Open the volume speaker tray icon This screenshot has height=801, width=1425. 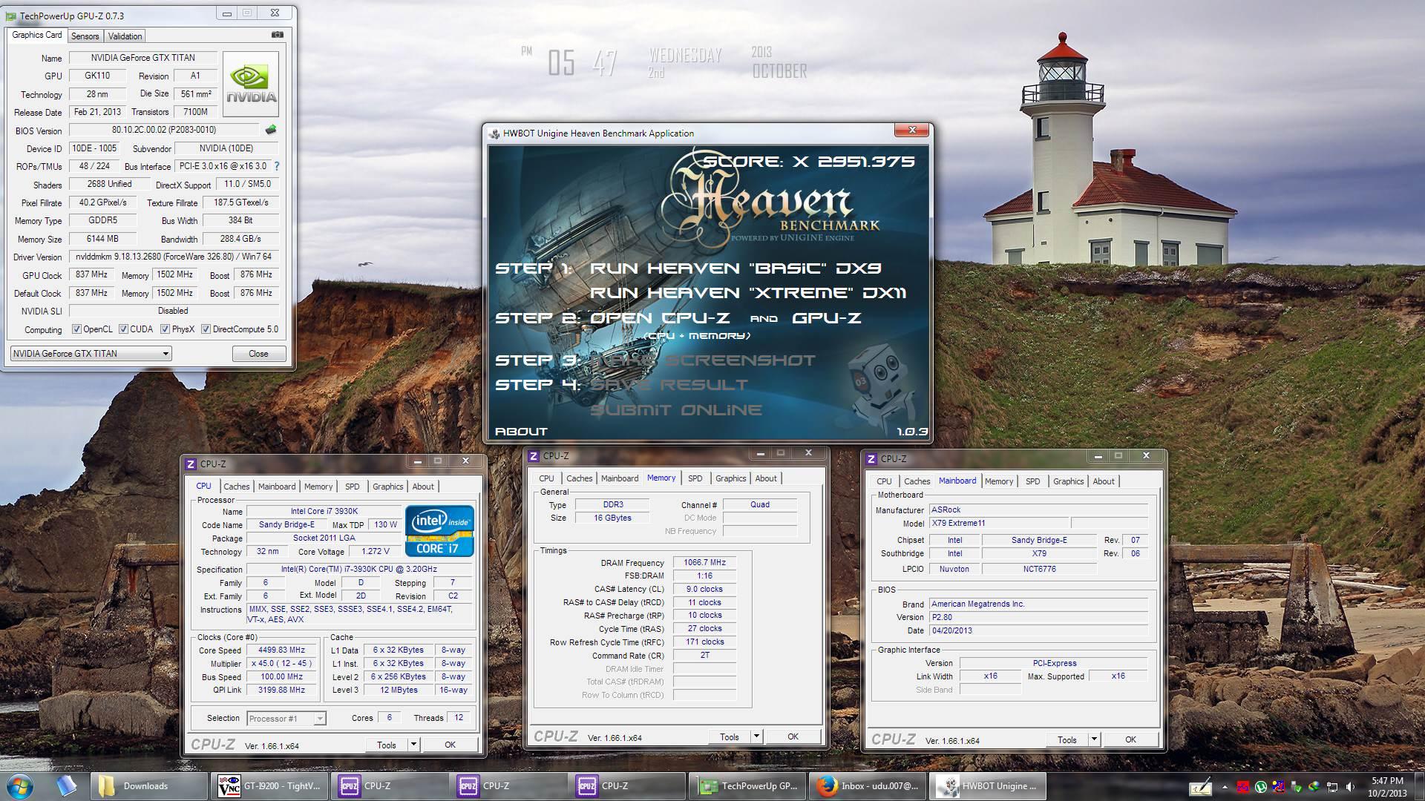coord(1351,787)
